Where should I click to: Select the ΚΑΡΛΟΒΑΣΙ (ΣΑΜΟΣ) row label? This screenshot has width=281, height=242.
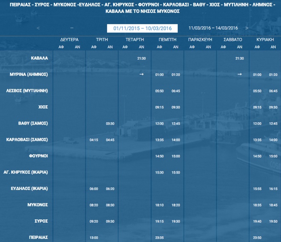click(x=27, y=140)
